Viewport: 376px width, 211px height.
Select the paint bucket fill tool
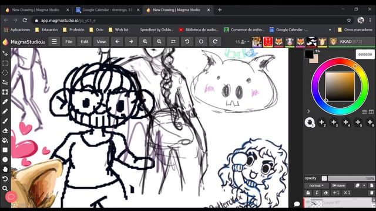coord(5,140)
